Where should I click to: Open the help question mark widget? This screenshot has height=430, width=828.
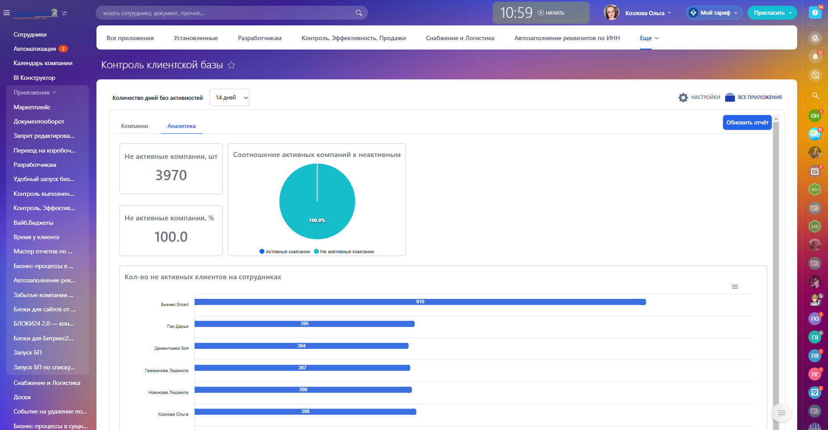click(815, 12)
